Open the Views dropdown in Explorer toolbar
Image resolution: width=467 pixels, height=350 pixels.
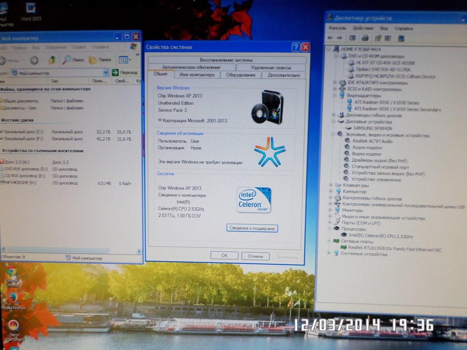point(131,60)
